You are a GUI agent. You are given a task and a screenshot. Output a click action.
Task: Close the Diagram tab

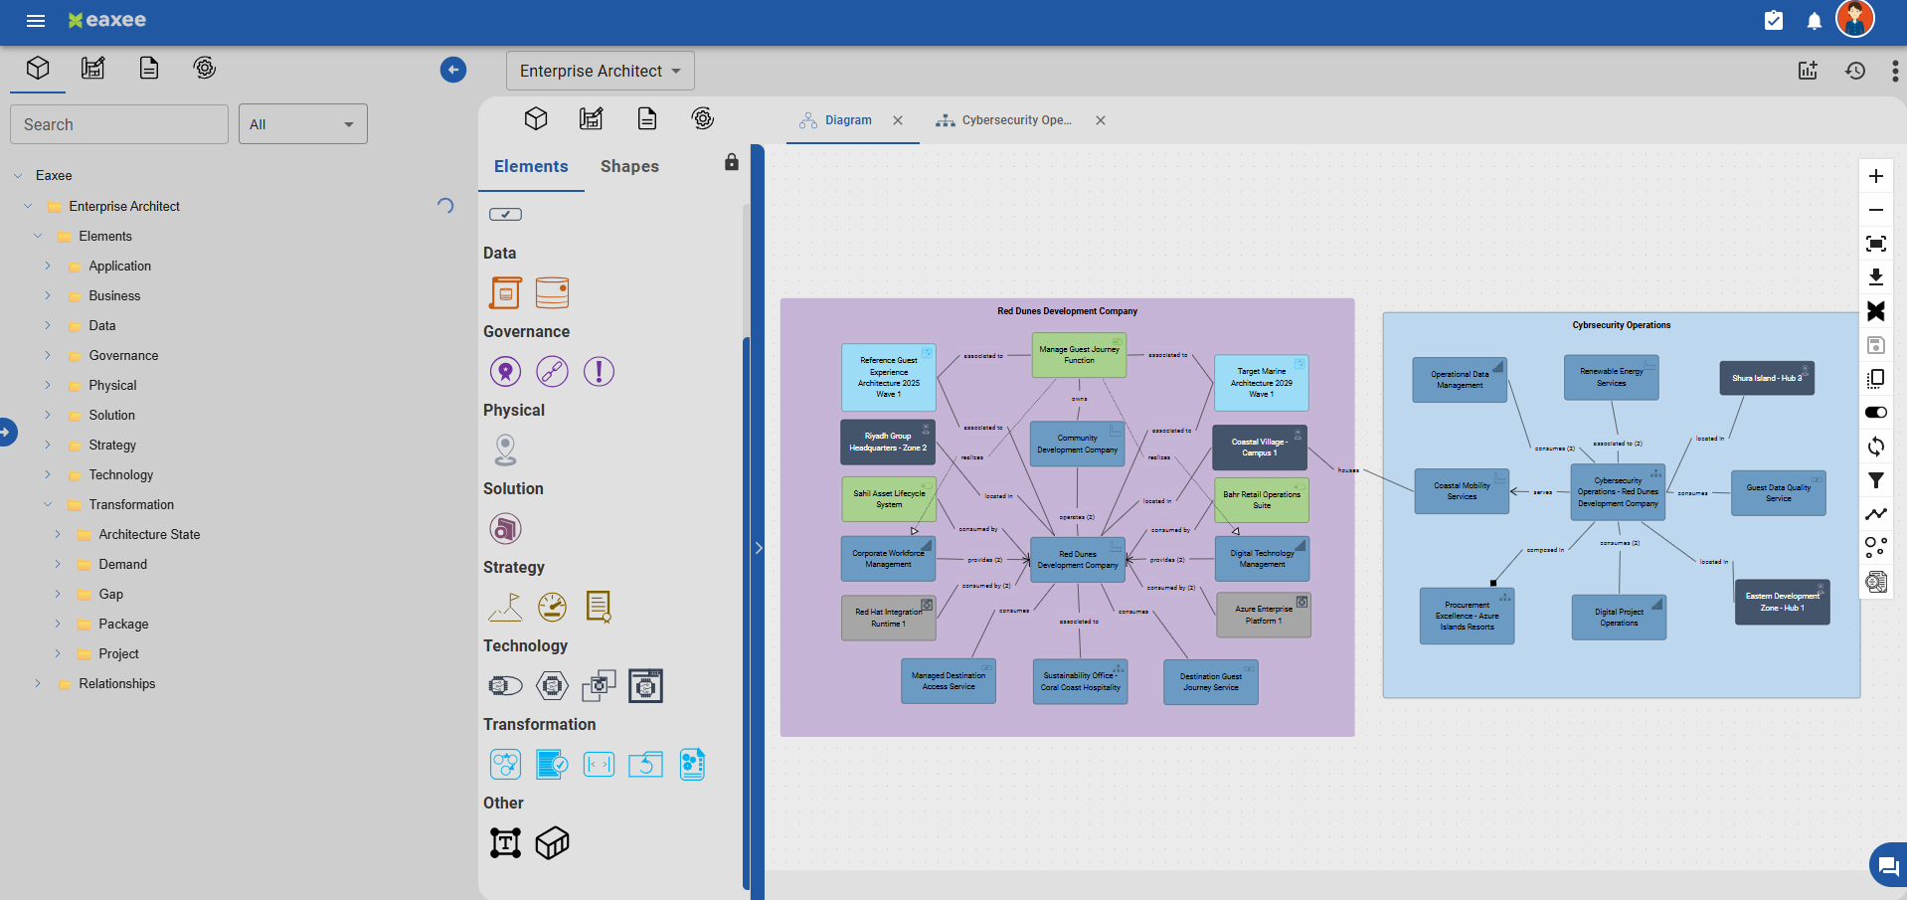click(x=898, y=120)
